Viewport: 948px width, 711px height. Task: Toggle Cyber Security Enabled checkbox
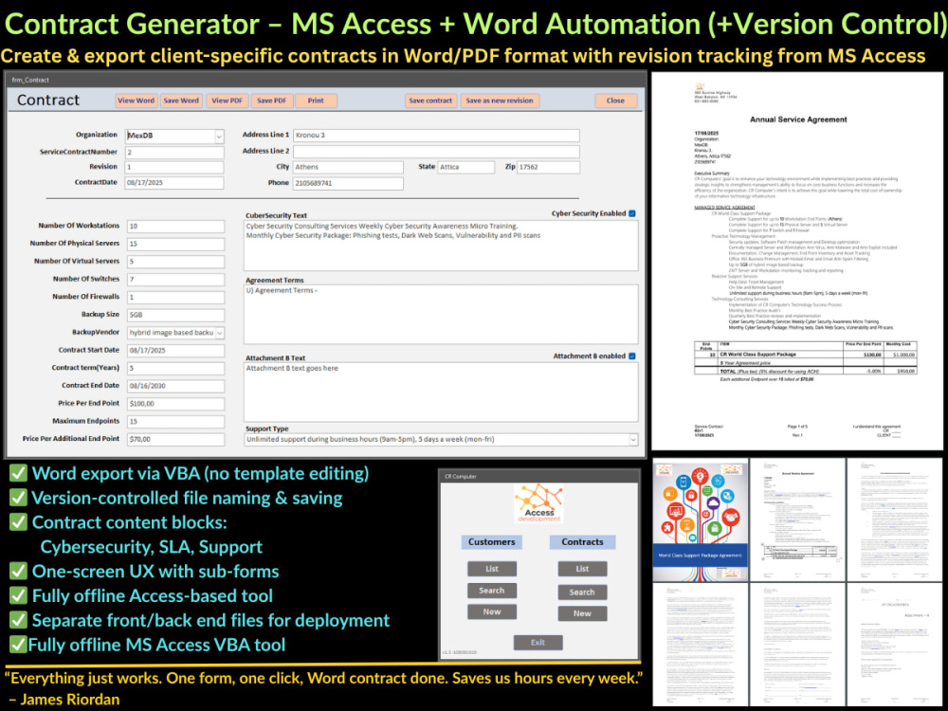(632, 213)
